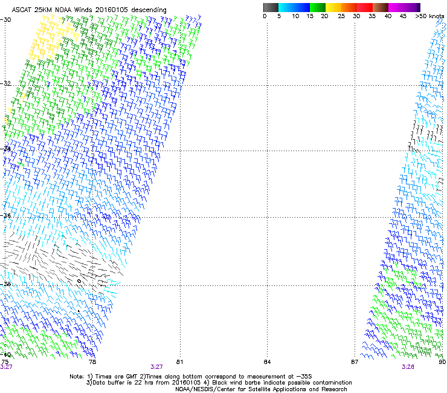Viewport: 447px width, 393px height.
Task: Click the gray 0-5 knots color swatch
Action: (271, 7)
